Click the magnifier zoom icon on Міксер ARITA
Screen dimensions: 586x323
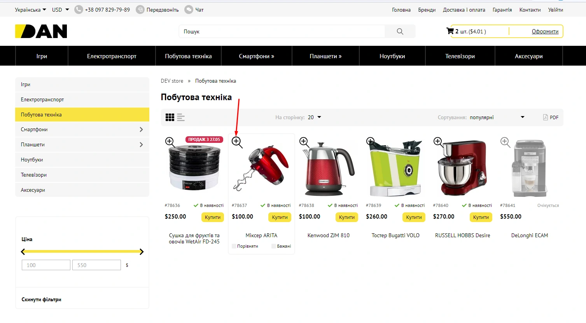click(x=236, y=142)
